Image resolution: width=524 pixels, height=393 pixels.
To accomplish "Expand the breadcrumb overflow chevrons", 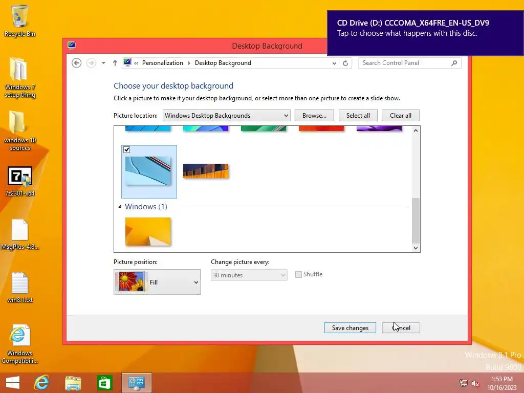I will click(136, 63).
